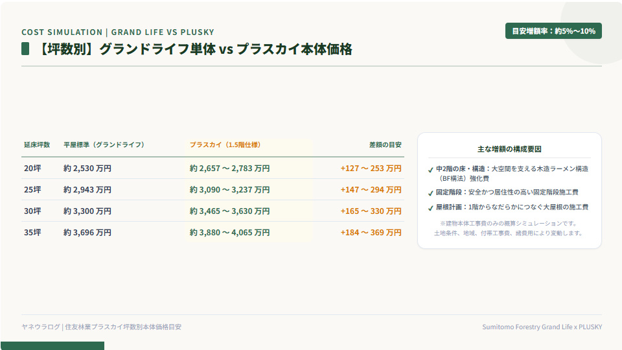Click the +184 〜 369 万円 difference value
622x350 pixels.
pos(371,233)
